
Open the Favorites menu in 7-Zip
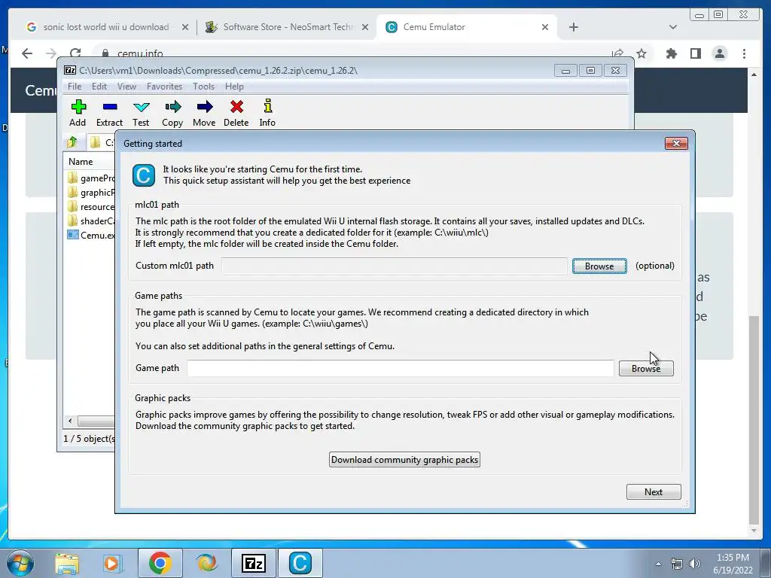pos(164,87)
